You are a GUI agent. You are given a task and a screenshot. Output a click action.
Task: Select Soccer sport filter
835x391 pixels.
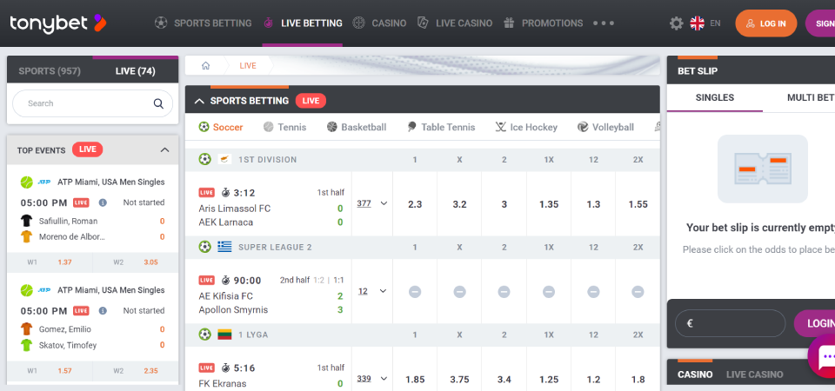[x=220, y=127]
